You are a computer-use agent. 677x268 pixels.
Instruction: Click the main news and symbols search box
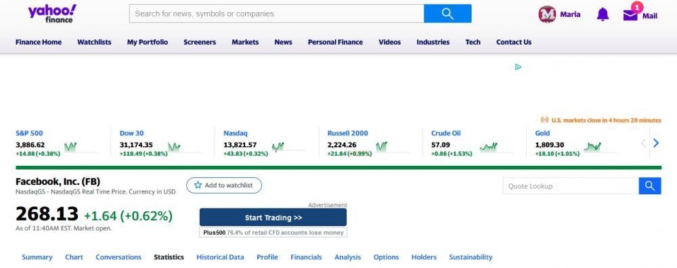[x=276, y=14]
